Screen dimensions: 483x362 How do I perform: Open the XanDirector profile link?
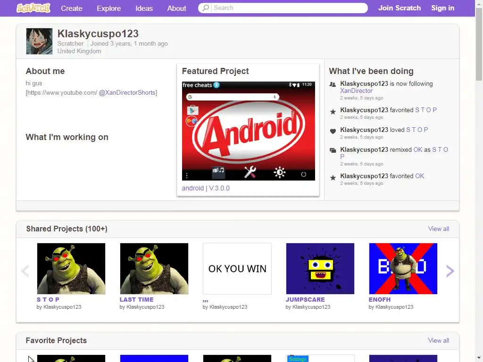pyautogui.click(x=357, y=91)
